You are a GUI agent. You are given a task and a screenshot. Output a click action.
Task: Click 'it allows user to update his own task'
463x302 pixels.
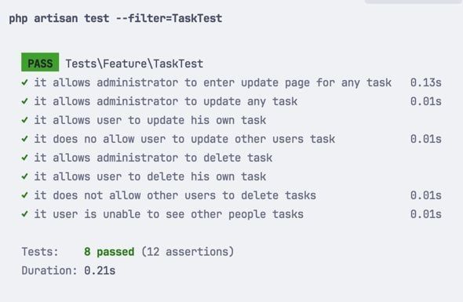[x=150, y=121]
